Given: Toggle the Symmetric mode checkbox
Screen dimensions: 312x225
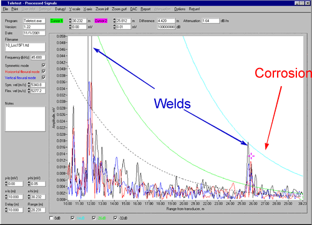Looking at the screenshot, I should coord(44,65).
